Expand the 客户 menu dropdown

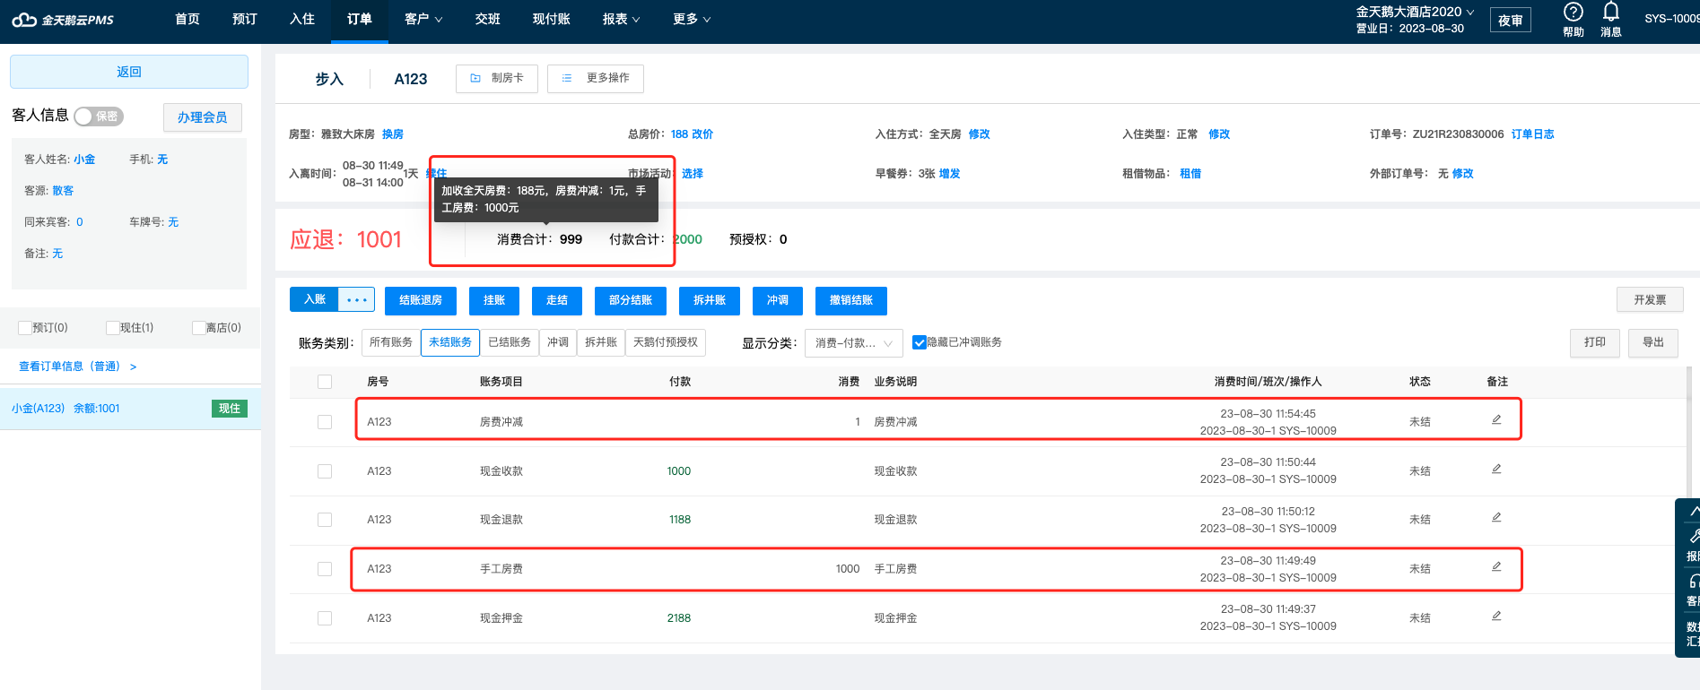423,19
